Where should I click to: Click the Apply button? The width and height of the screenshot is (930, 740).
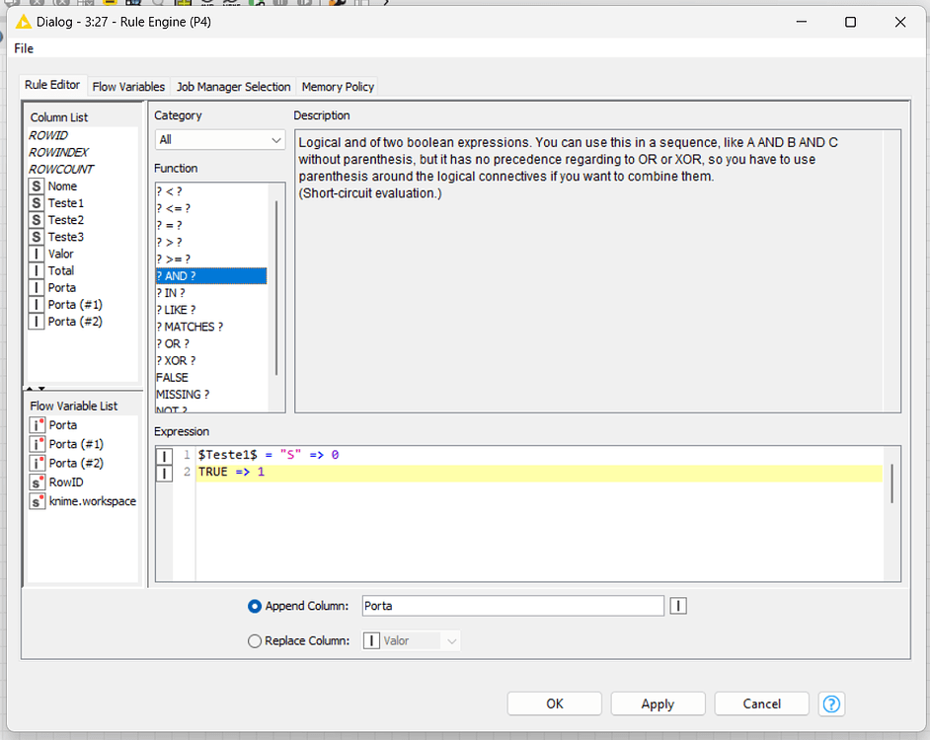tap(658, 703)
